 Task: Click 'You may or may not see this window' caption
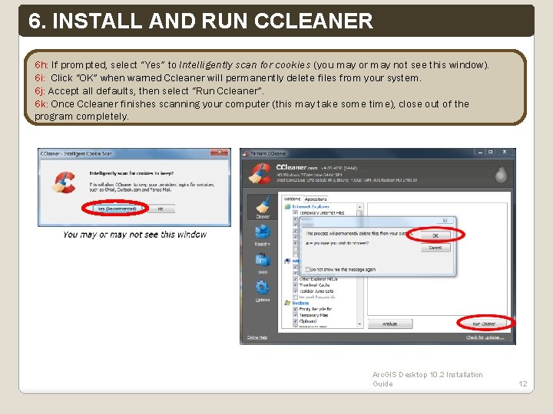pyautogui.click(x=134, y=235)
